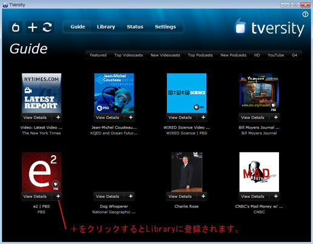Add Bill Moyers Journal with plus icon
This screenshot has width=313, height=244.
276,117
